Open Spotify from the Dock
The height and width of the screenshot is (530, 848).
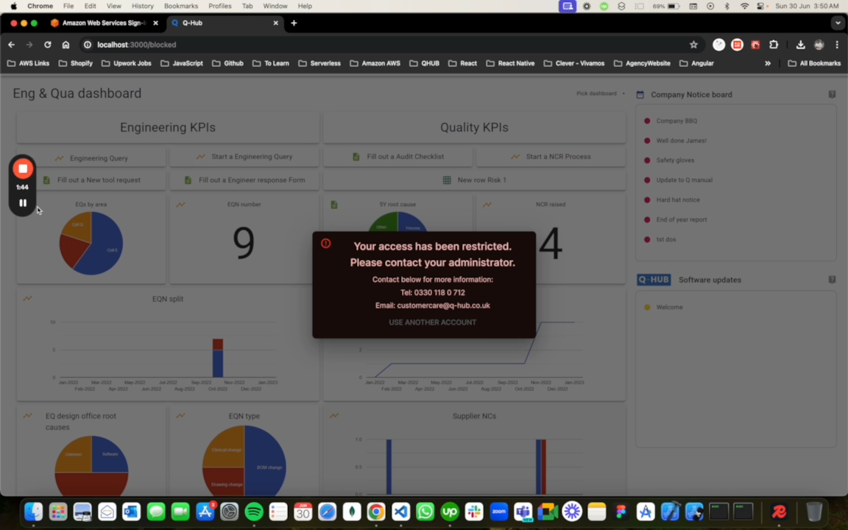click(254, 512)
